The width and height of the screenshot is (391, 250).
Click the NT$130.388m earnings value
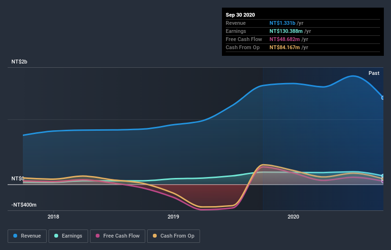click(x=286, y=31)
